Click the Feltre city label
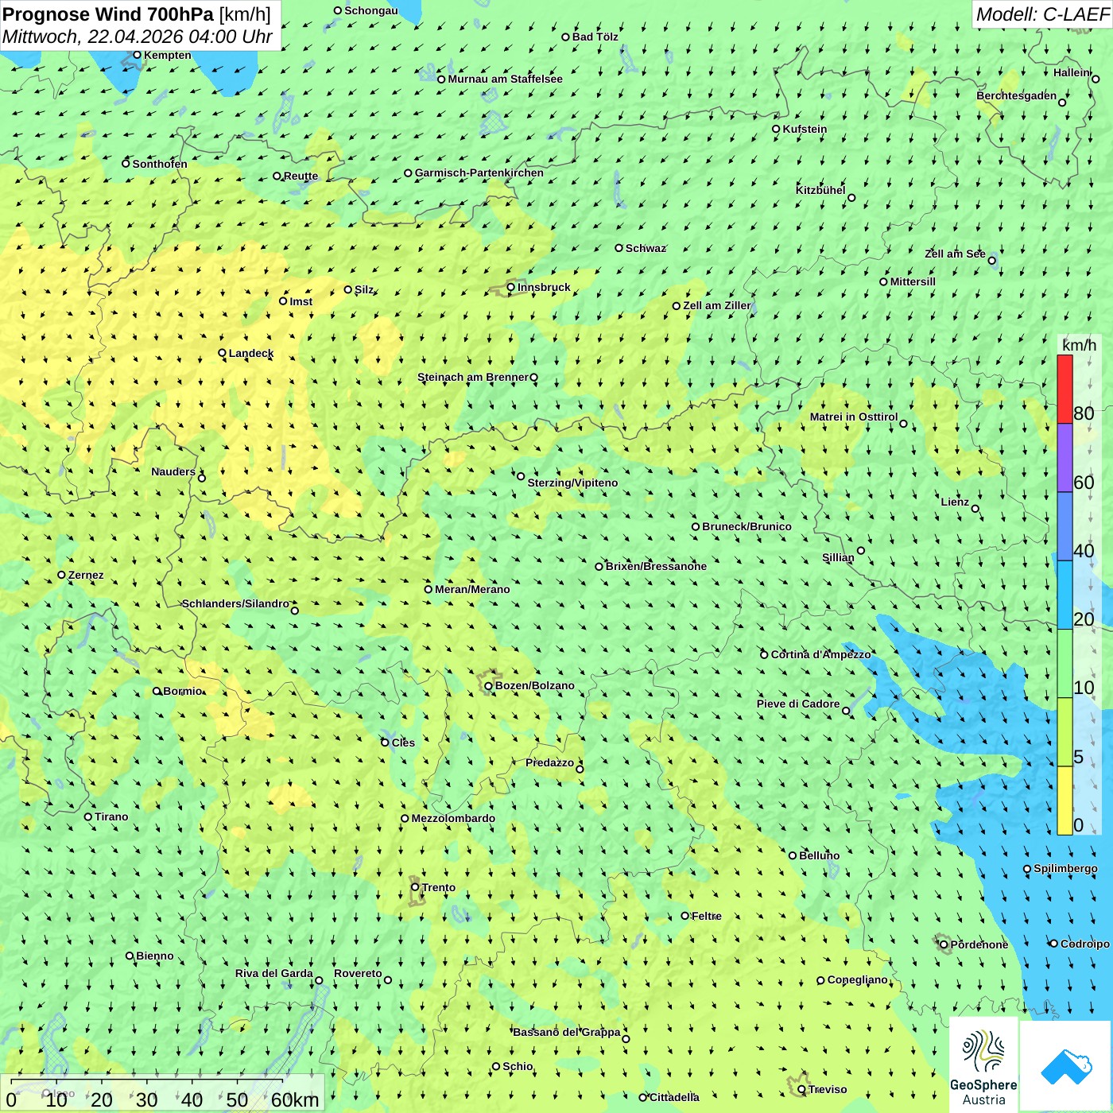1113x1113 pixels. [x=707, y=916]
